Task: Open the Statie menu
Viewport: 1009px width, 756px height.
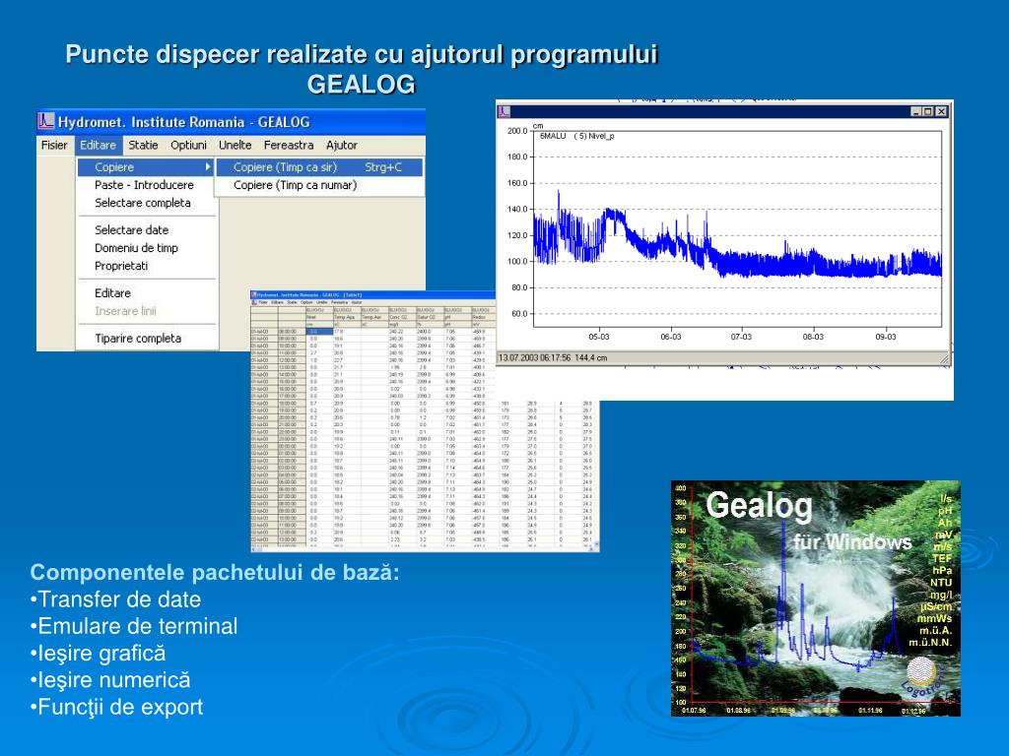Action: pyautogui.click(x=143, y=146)
